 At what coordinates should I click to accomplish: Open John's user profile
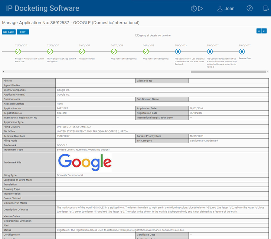[x=226, y=9]
